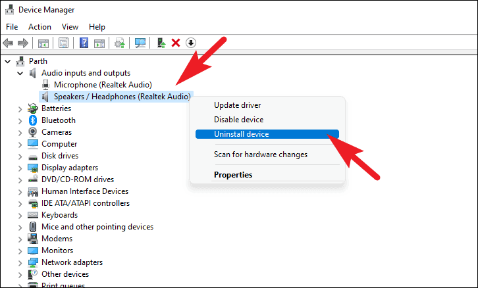Expand the Disk drives category
The image size is (478, 288).
pos(20,156)
